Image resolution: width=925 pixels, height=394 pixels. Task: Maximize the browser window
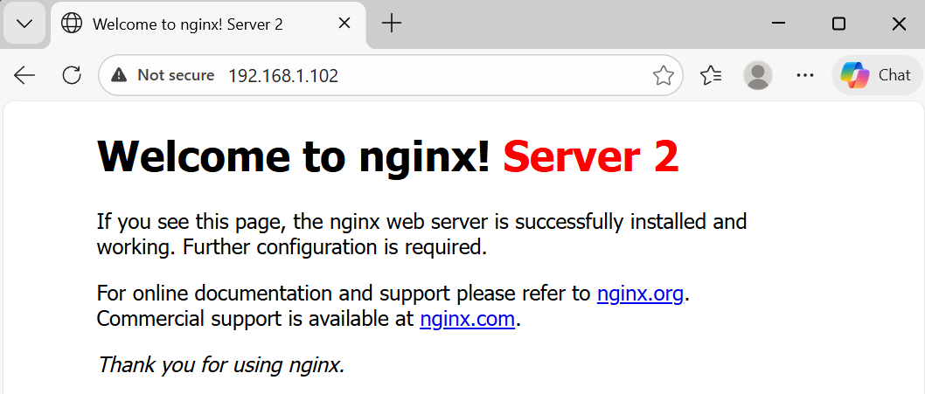[x=838, y=24]
